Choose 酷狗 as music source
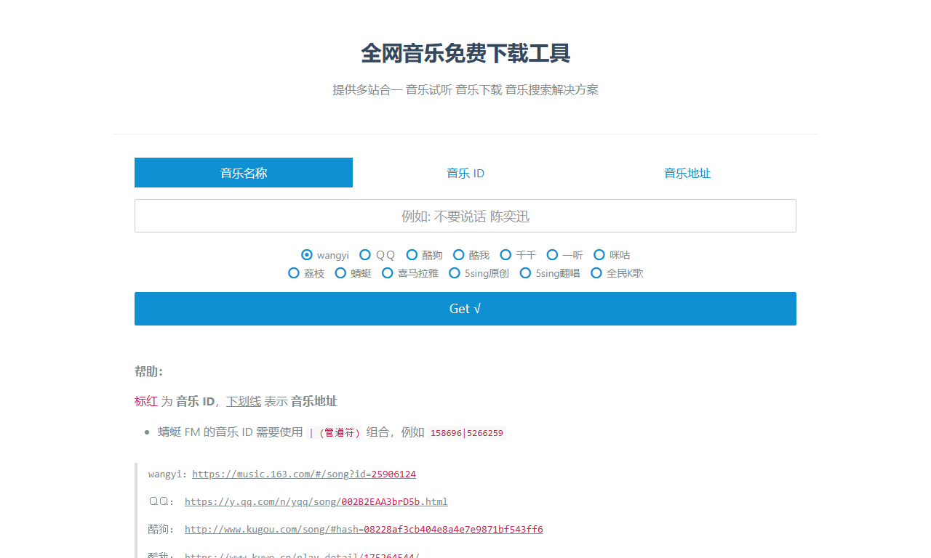 (x=425, y=255)
